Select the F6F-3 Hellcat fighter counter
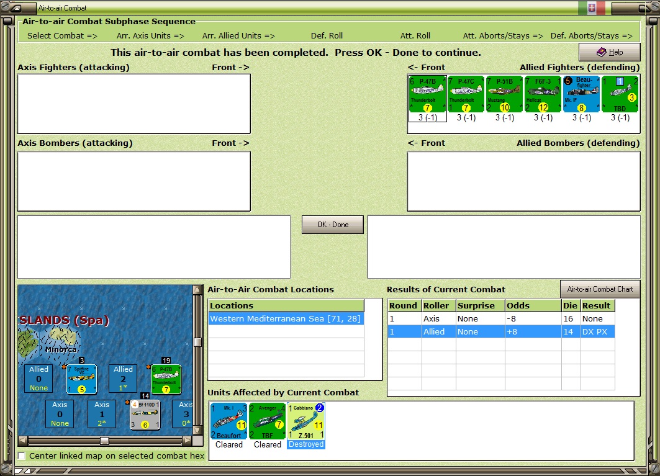This screenshot has height=476, width=660. 543,94
